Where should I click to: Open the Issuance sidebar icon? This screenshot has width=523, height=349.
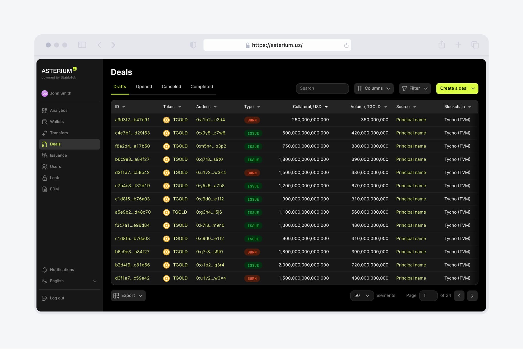[45, 155]
